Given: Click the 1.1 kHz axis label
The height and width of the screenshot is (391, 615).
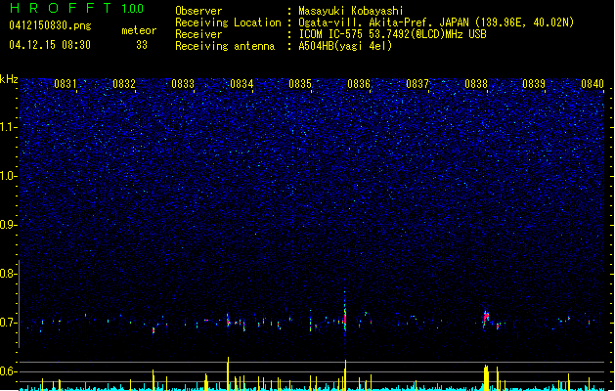Looking at the screenshot, I should point(9,127).
